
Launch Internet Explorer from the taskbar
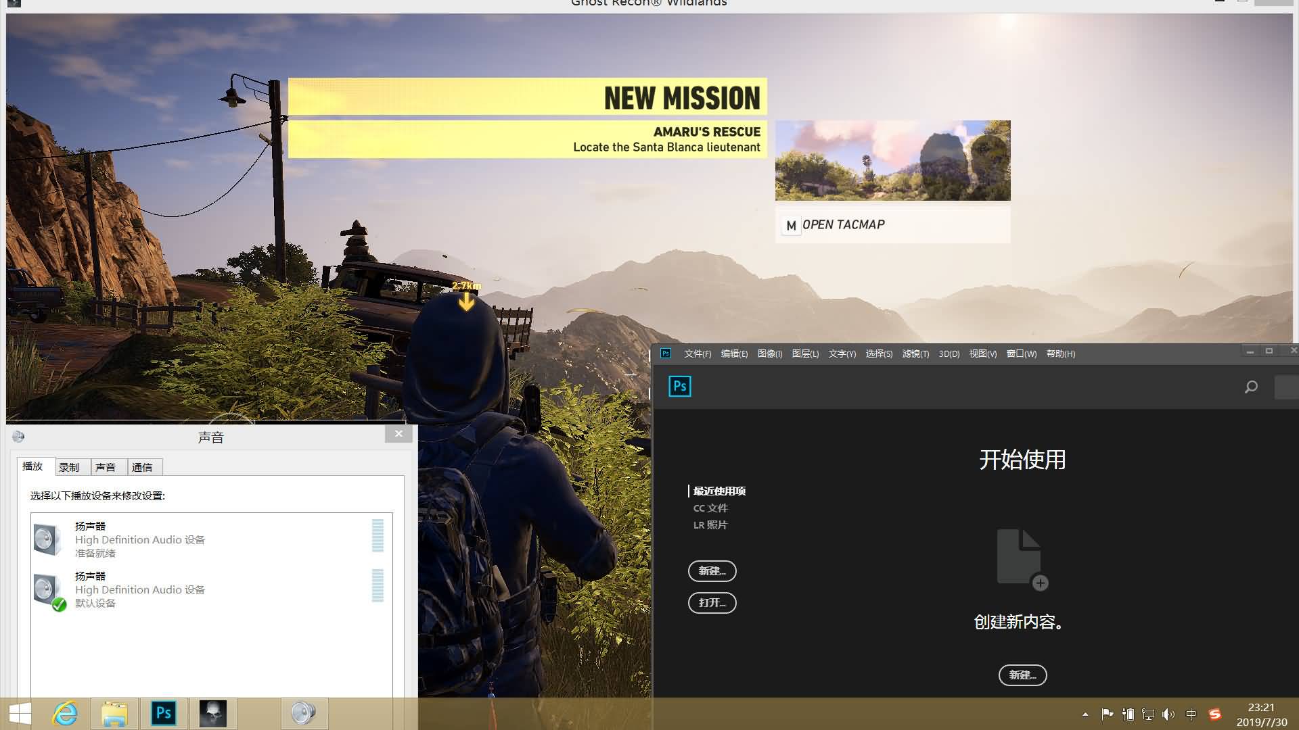pos(65,714)
